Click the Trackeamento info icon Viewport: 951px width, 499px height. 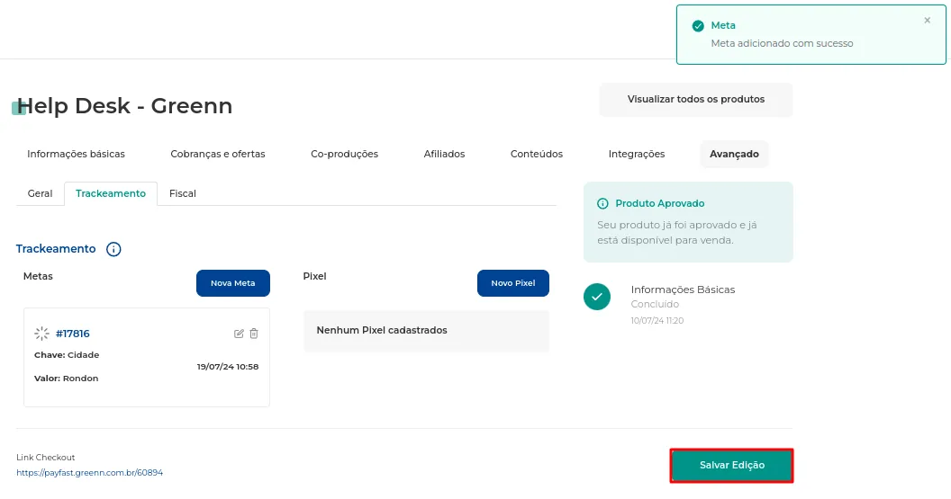tap(113, 249)
